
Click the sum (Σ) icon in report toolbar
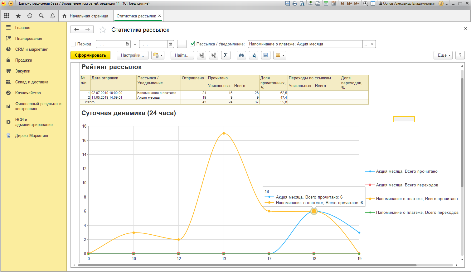(x=226, y=55)
